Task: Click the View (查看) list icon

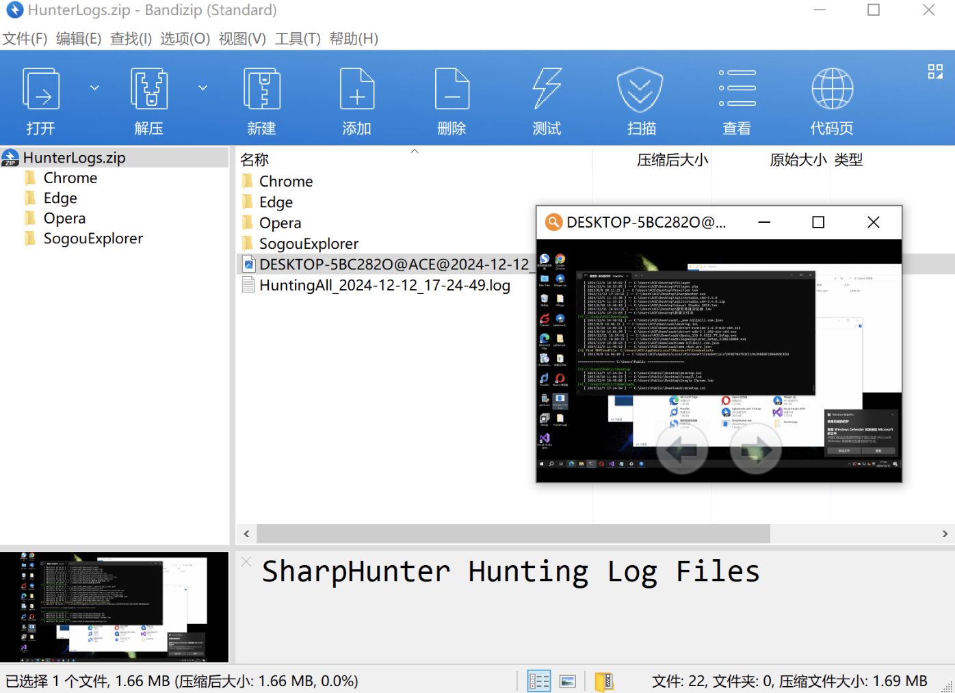Action: tap(737, 88)
